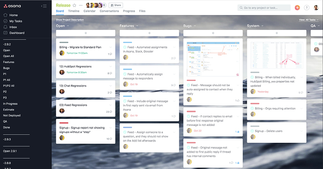This screenshot has height=169, width=323.
Task: Open the help question mark icon
Action: coord(307,7)
